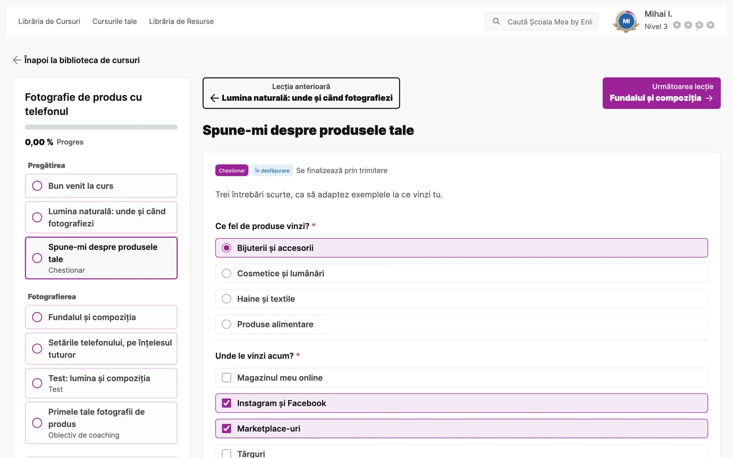Image resolution: width=733 pixels, height=458 pixels.
Task: Click the completion circle for Lumina naturală lesson
Action: tap(37, 217)
